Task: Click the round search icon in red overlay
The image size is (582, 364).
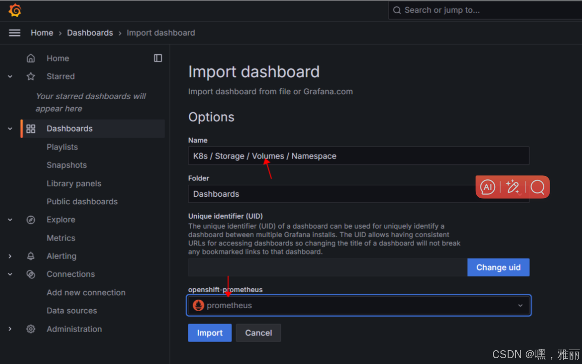Action: [538, 187]
